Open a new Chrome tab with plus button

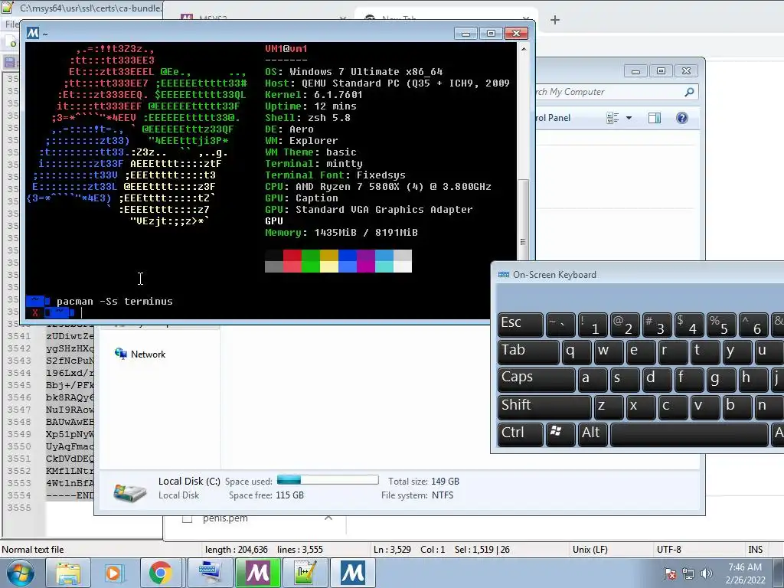pos(555,20)
